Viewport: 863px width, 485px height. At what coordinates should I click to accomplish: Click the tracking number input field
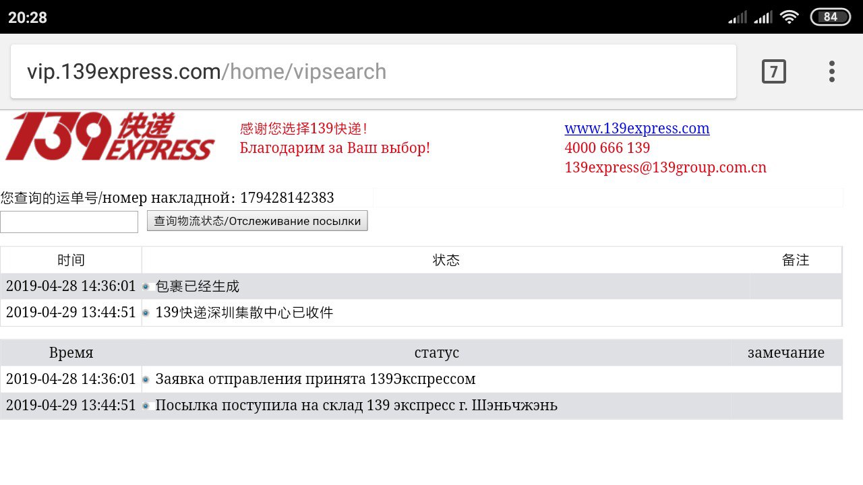(69, 222)
